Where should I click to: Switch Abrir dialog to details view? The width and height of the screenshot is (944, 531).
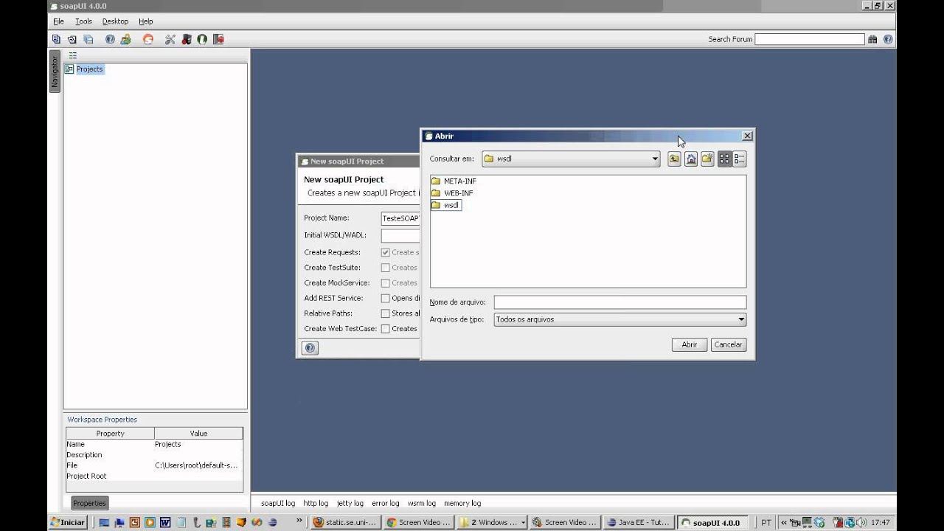(x=740, y=159)
